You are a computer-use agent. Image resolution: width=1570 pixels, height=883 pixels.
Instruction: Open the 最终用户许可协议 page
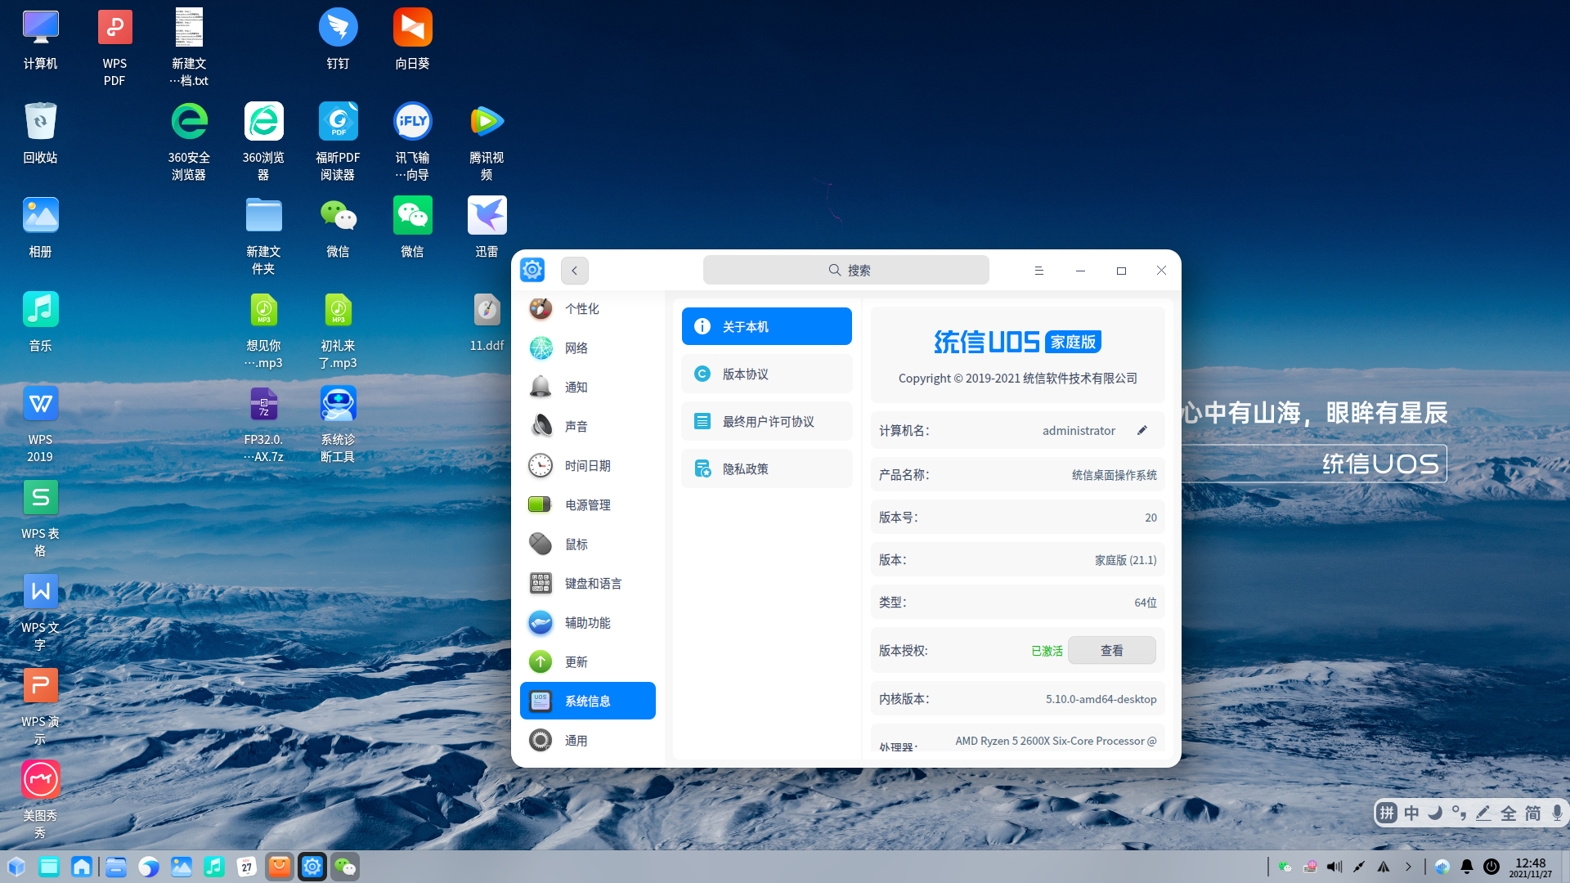[x=766, y=422]
